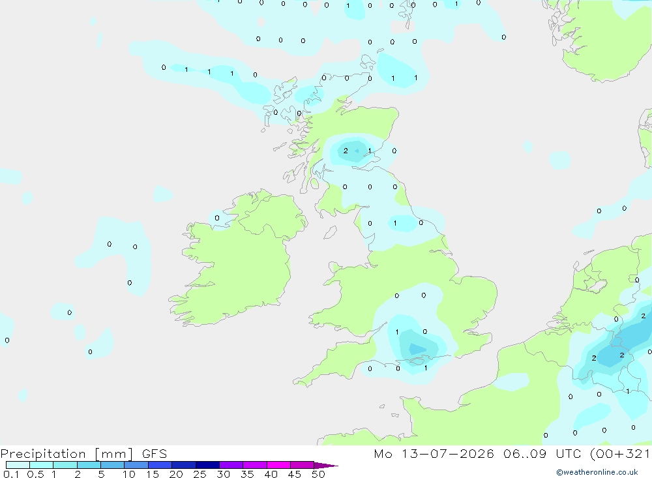
Task: Open the weatheronline.co.uk copyright link
Action: click(x=597, y=472)
